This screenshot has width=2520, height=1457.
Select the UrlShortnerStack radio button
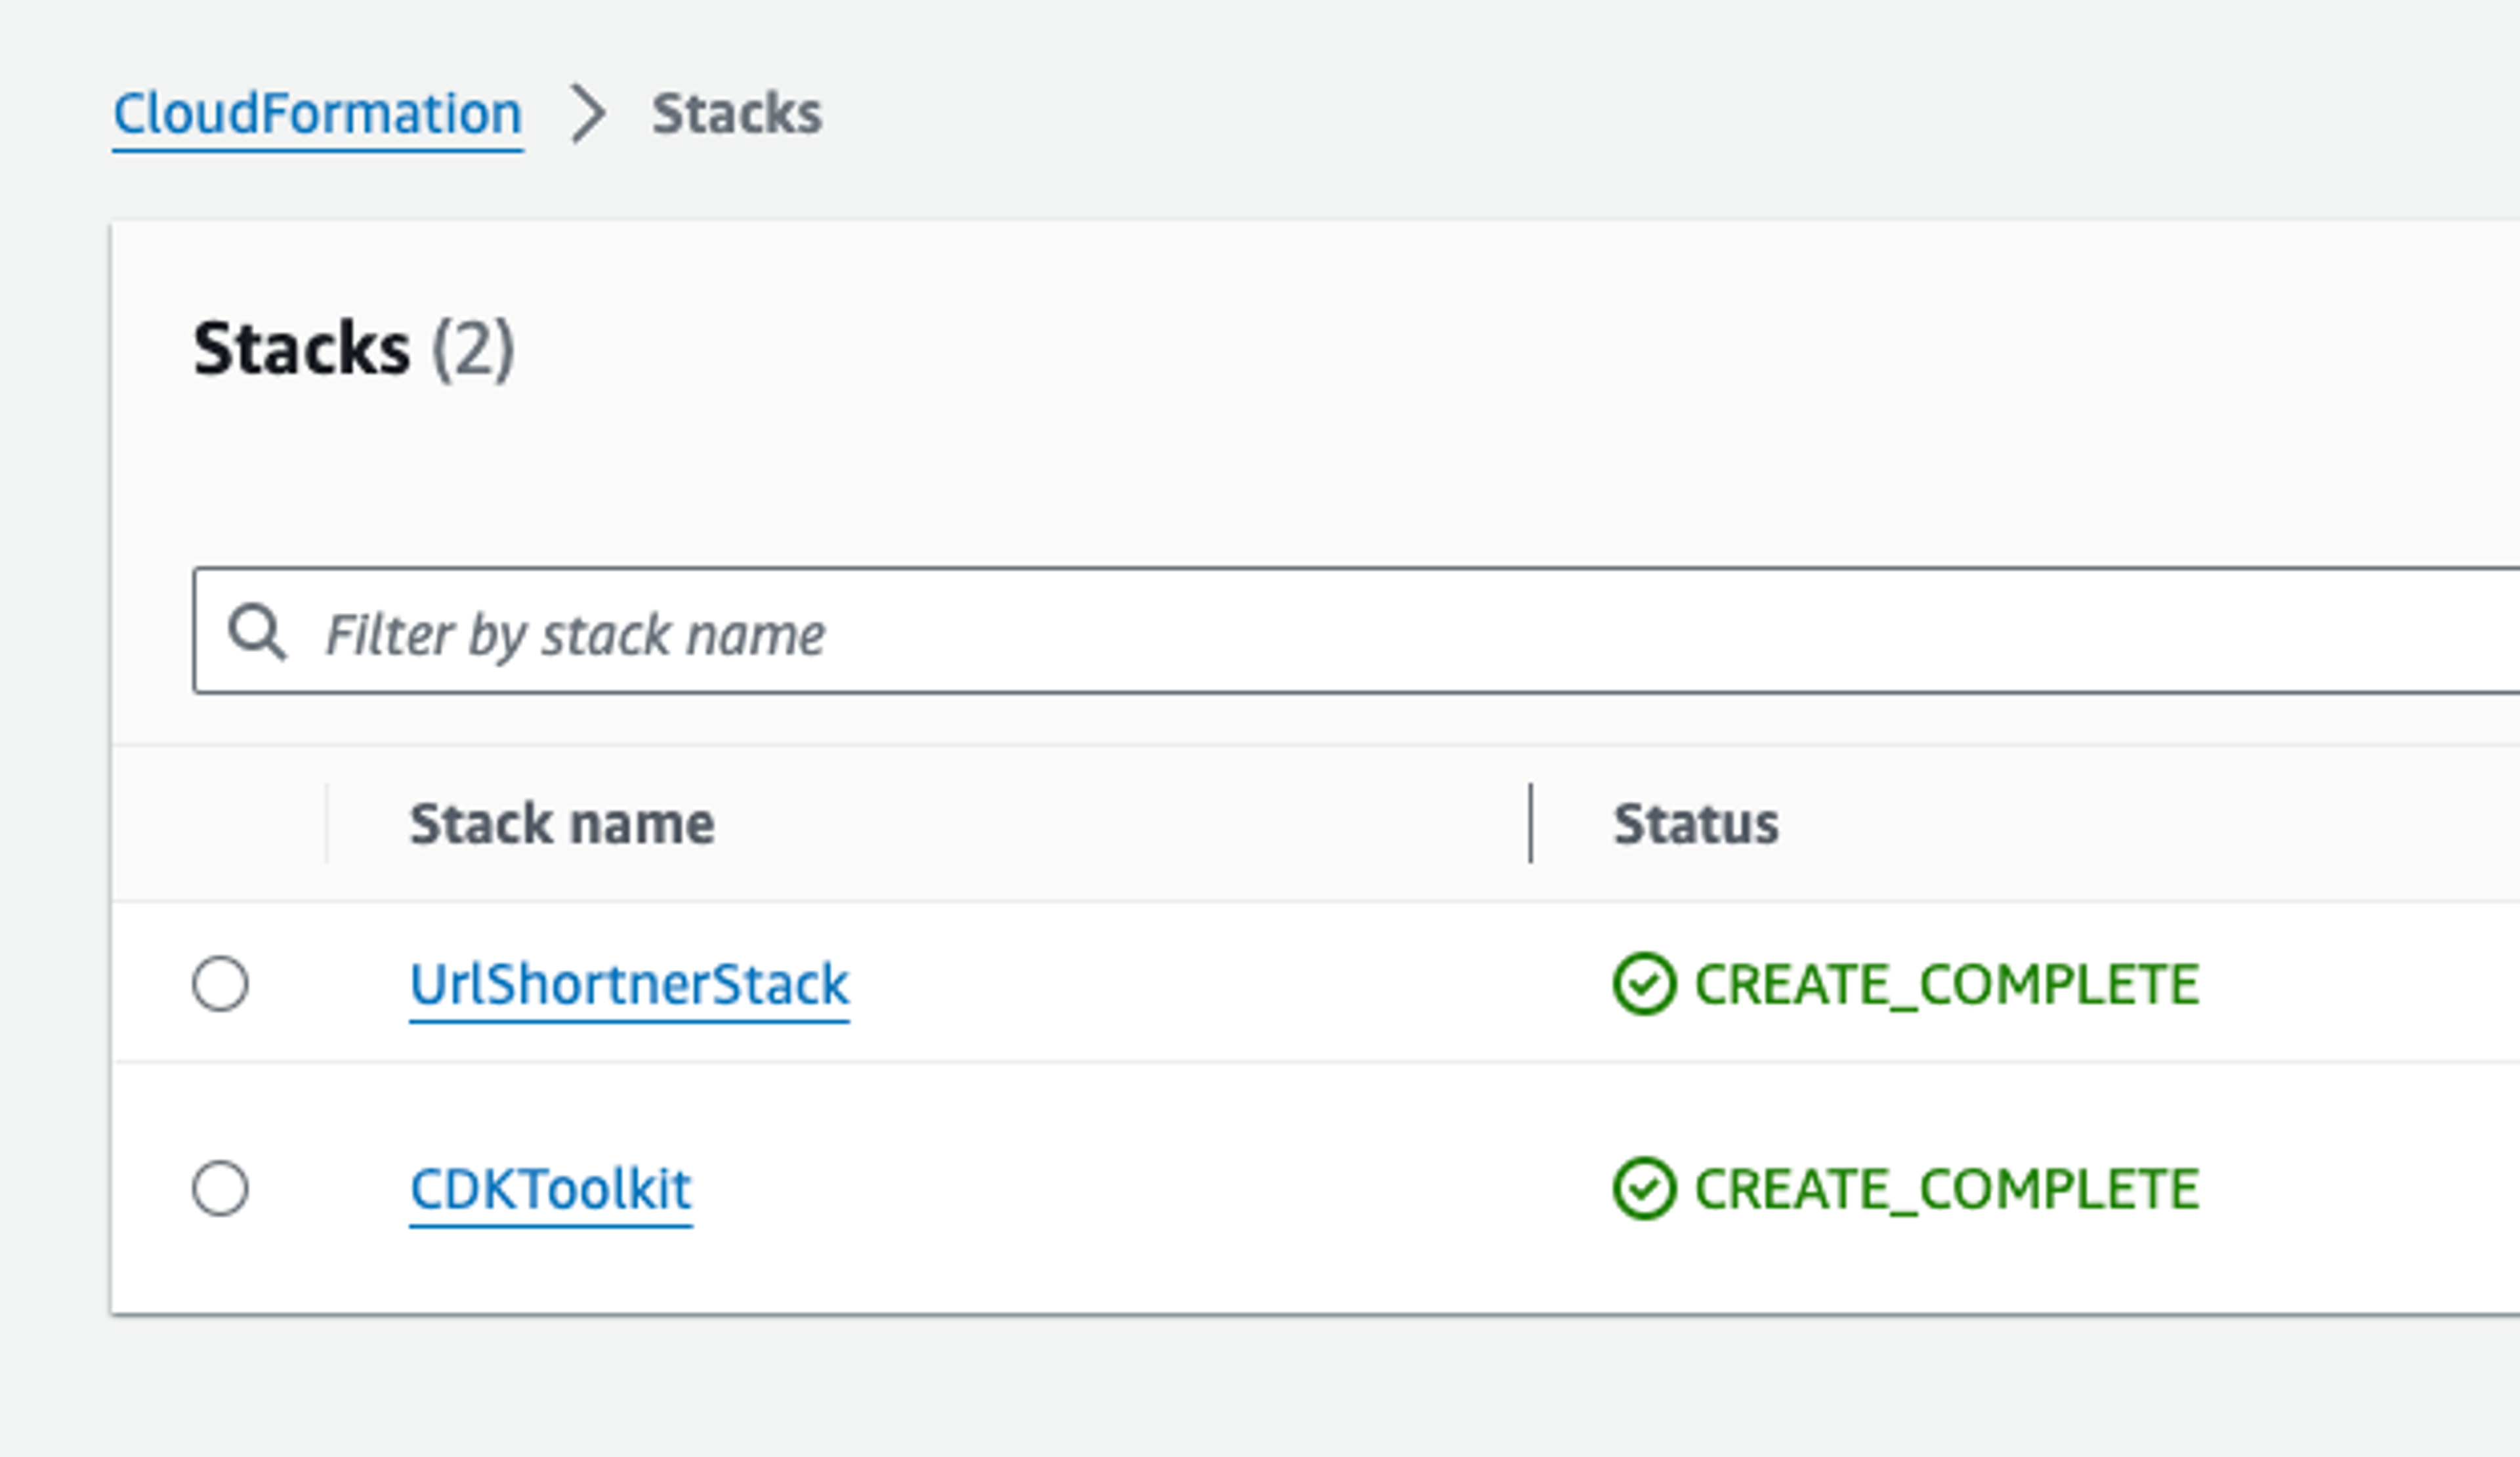[x=220, y=984]
